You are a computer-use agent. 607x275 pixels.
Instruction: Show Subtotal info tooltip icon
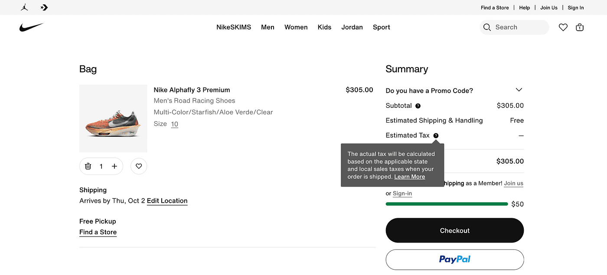(418, 106)
